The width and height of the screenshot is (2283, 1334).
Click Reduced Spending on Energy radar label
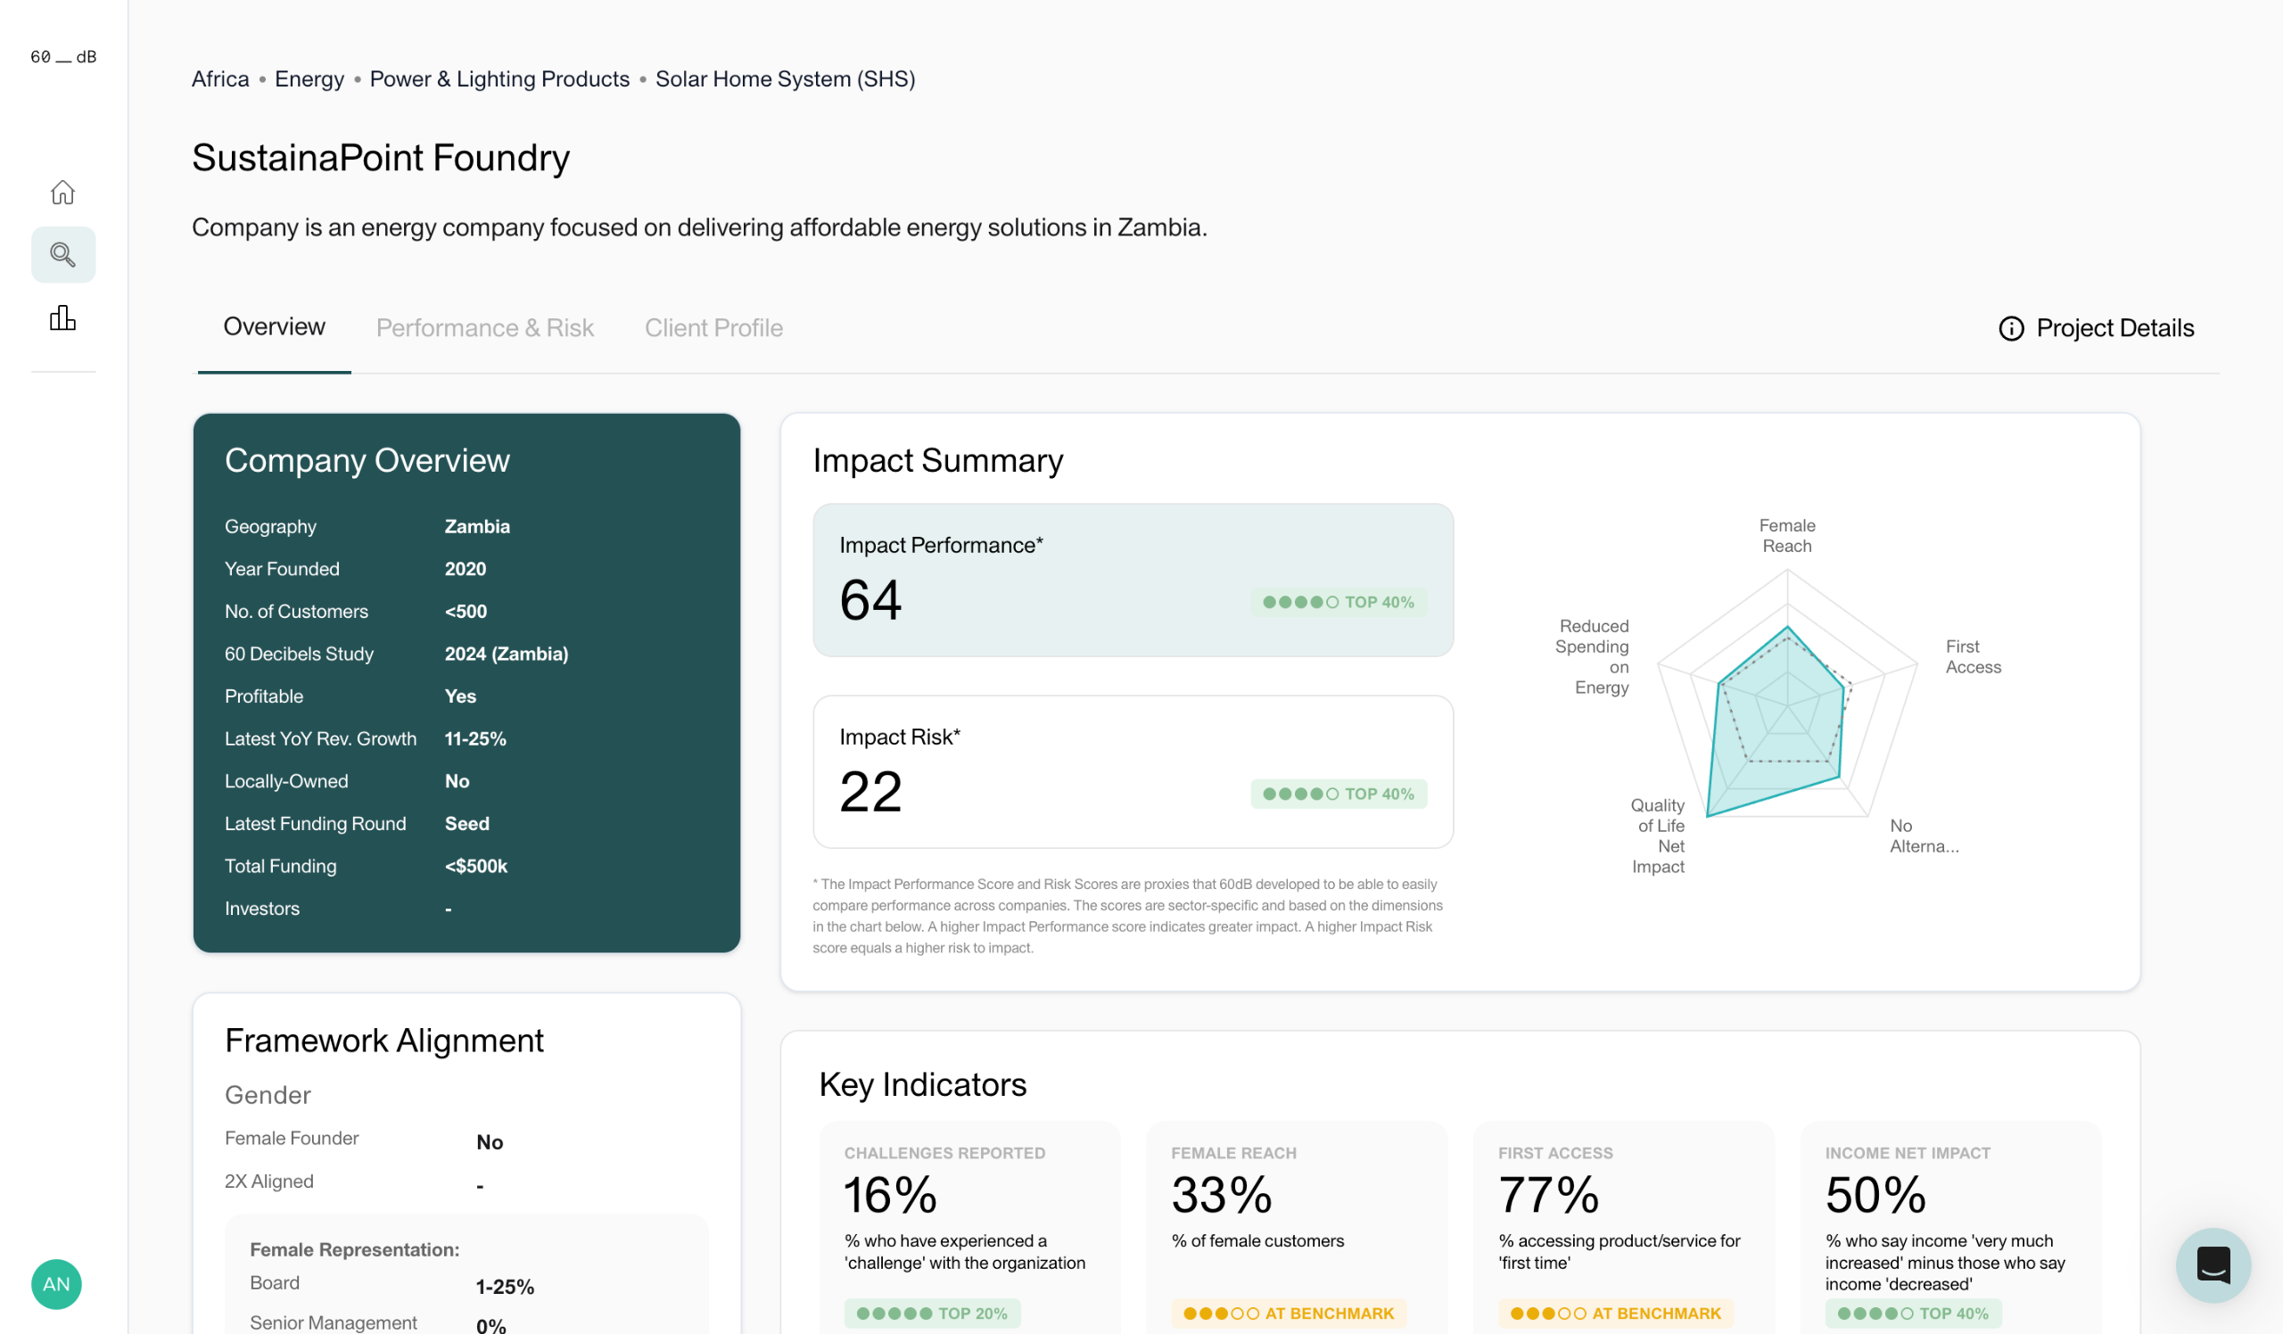click(x=1592, y=656)
